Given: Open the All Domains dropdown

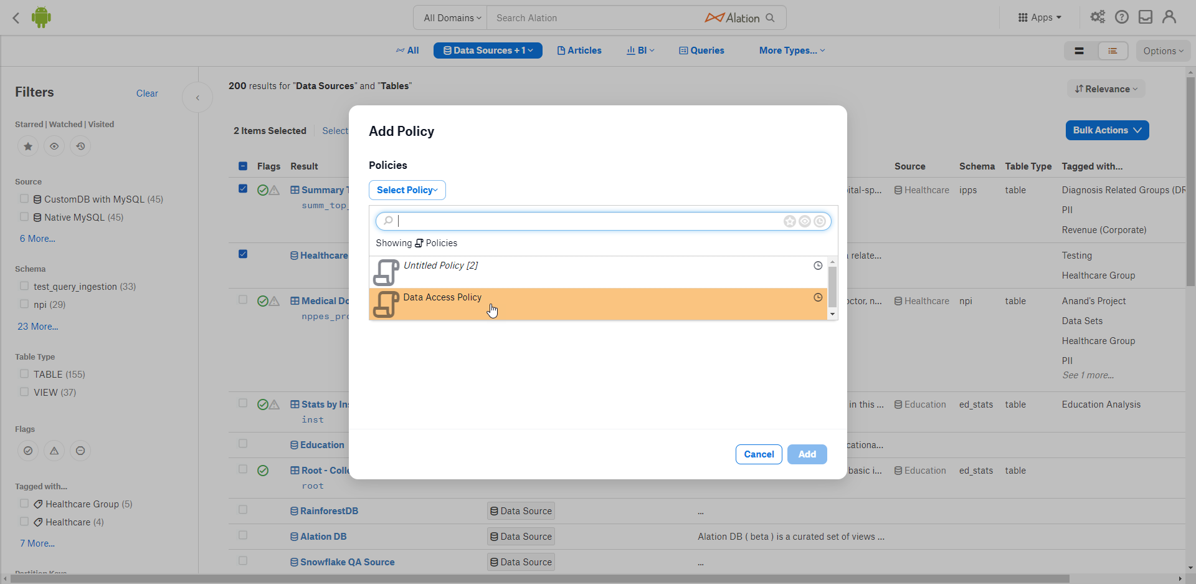Looking at the screenshot, I should (452, 18).
